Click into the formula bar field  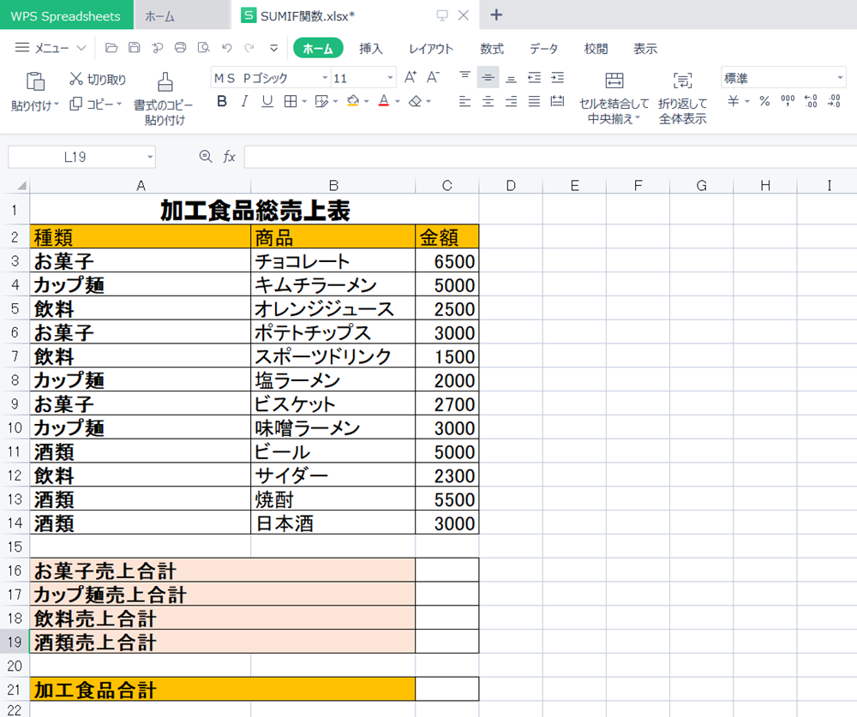(550, 157)
